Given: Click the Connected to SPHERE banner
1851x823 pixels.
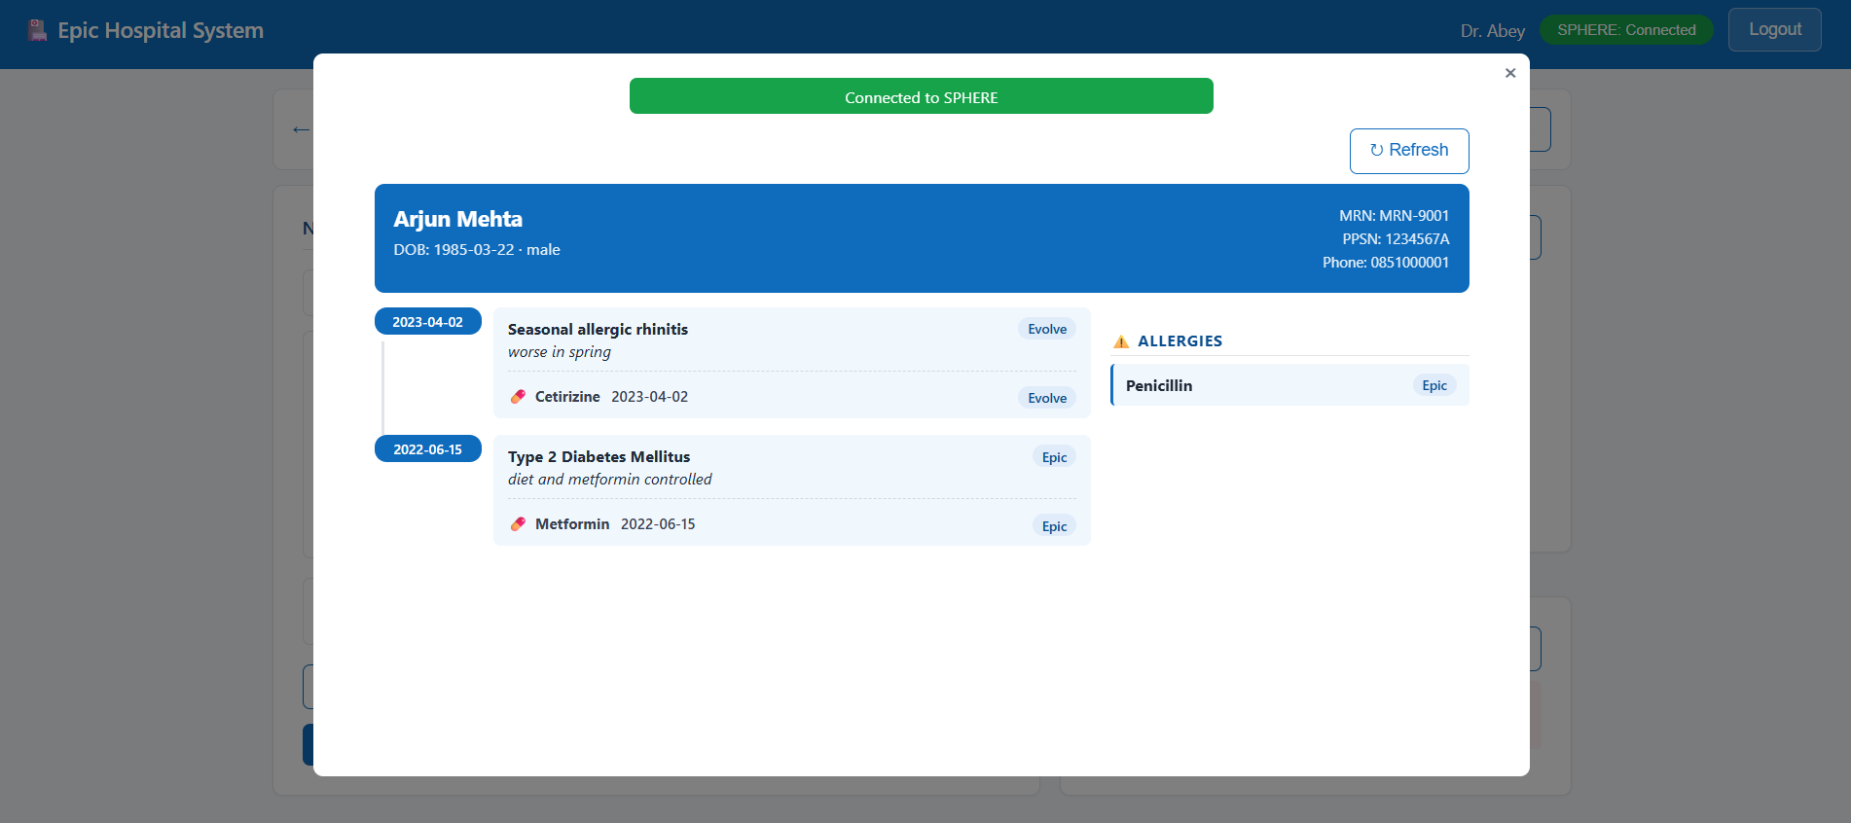Looking at the screenshot, I should (x=922, y=96).
